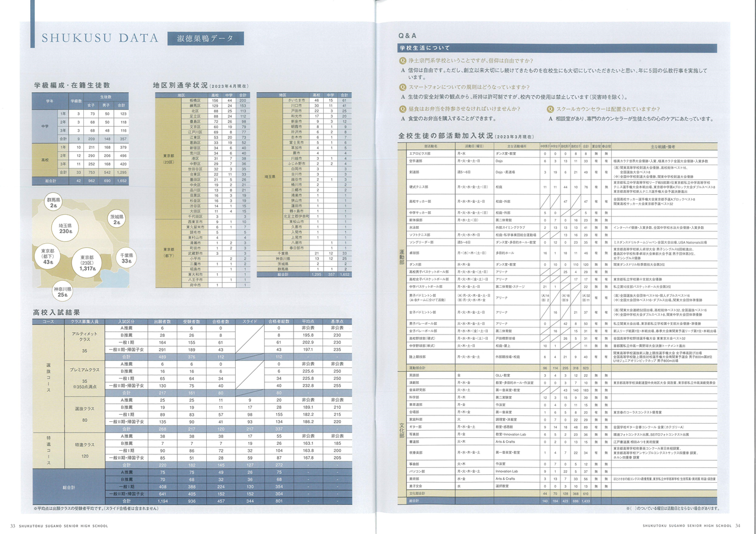Select the 学級編成・在籍生徒数 section heading

72,86
